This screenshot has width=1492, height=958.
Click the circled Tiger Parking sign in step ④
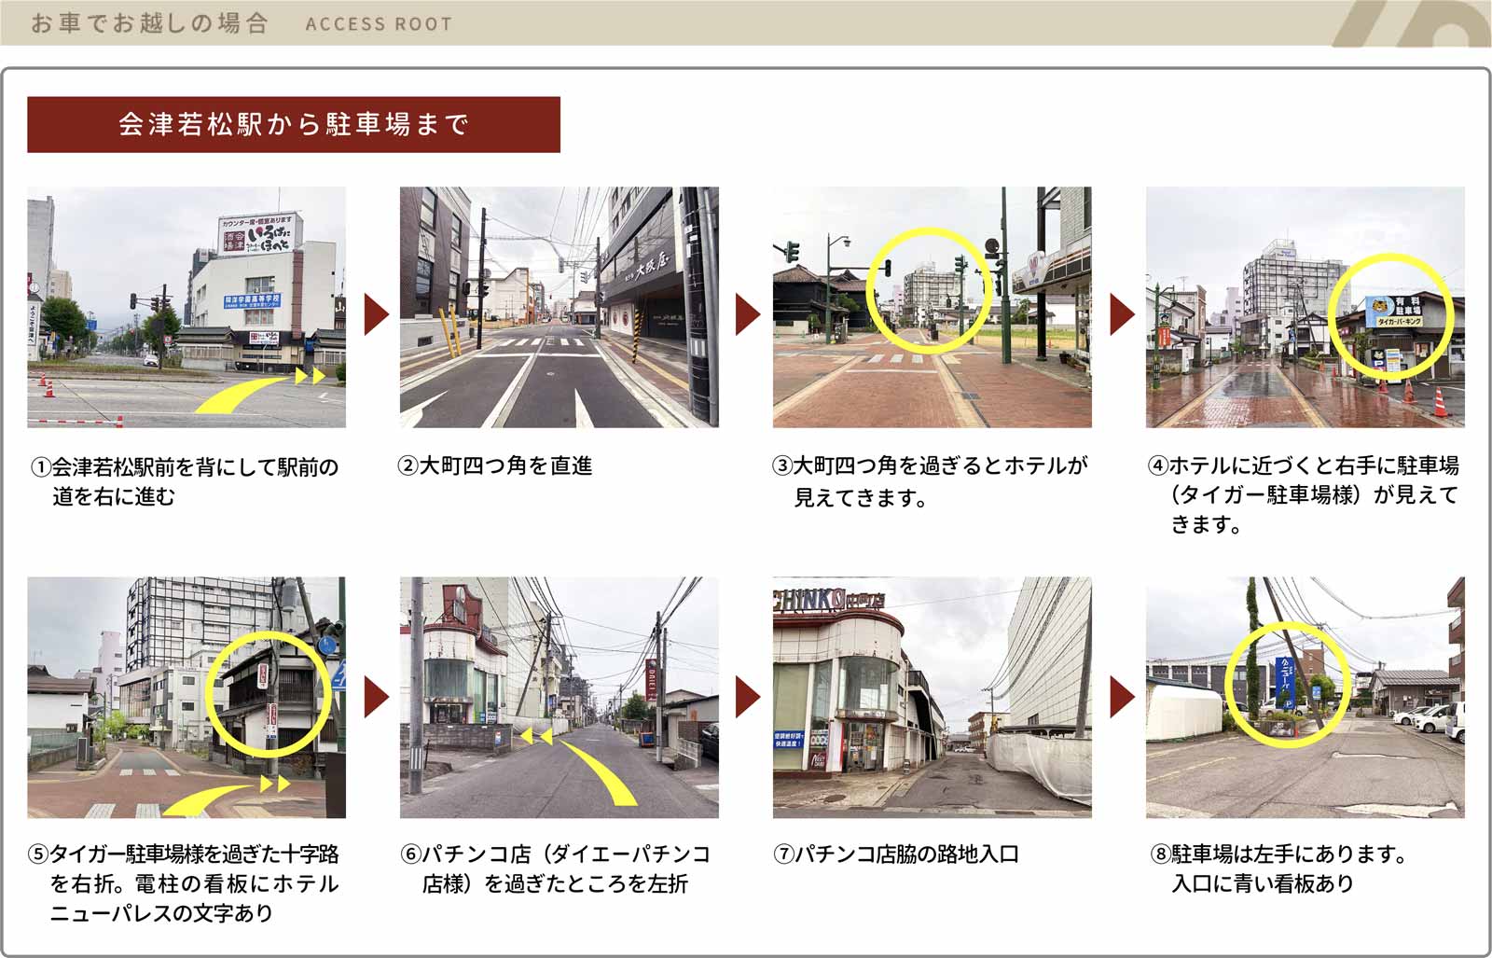(1391, 318)
